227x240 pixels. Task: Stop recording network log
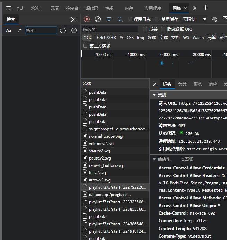click(87, 19)
